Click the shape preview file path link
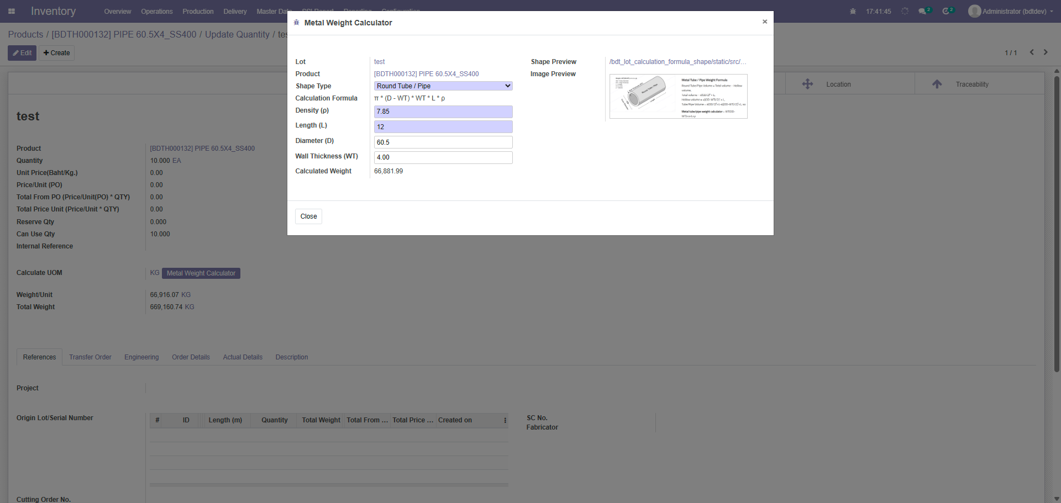 coord(677,62)
